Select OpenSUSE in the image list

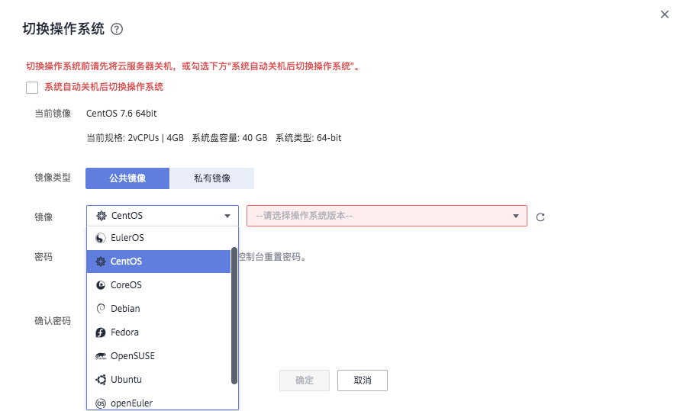pyautogui.click(x=159, y=356)
